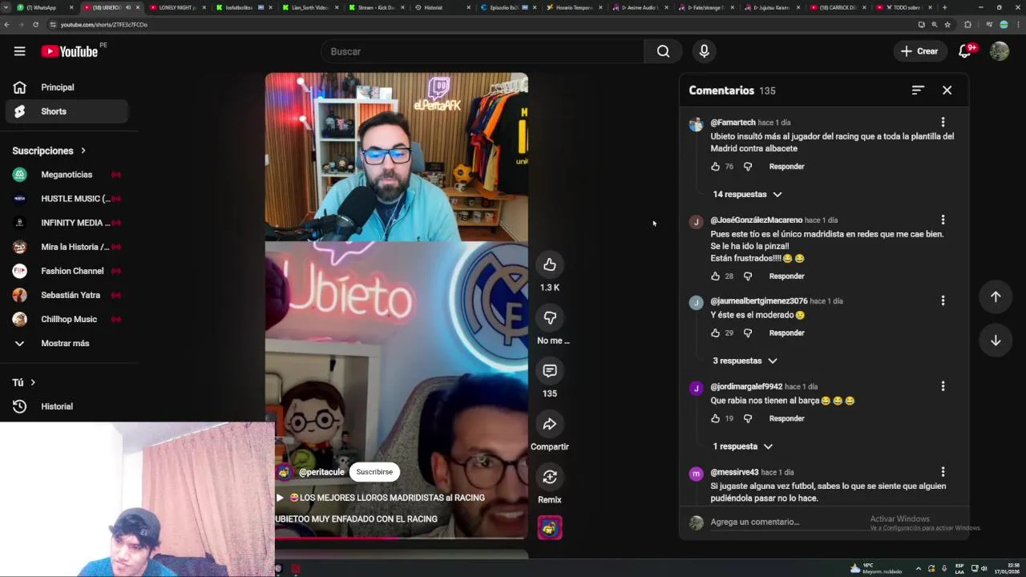Open the comments button showing 135
The width and height of the screenshot is (1026, 577).
tap(550, 371)
